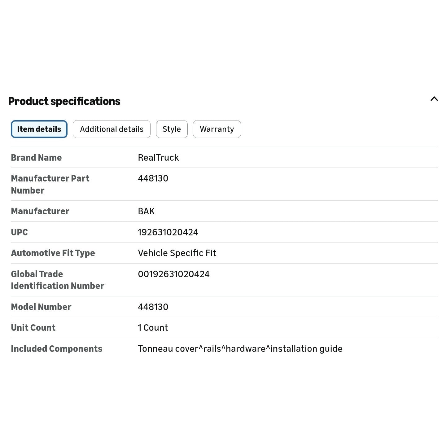The width and height of the screenshot is (446, 446).
Task: Open the Style tab
Action: click(172, 129)
